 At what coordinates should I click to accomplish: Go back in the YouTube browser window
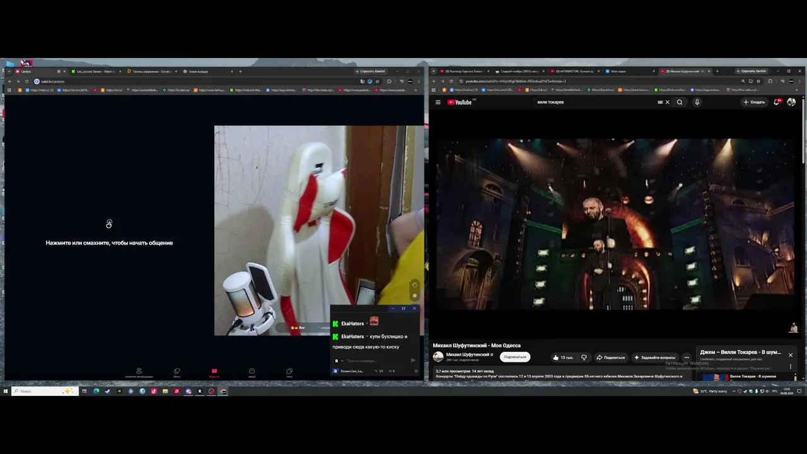434,81
